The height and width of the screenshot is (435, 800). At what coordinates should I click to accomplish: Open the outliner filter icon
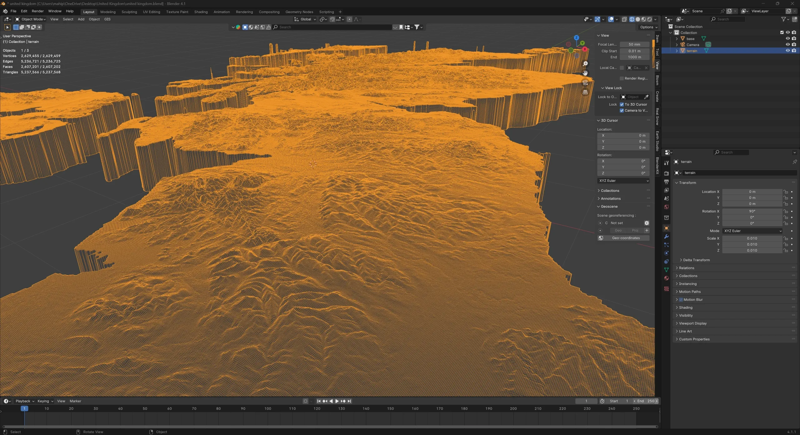784,19
